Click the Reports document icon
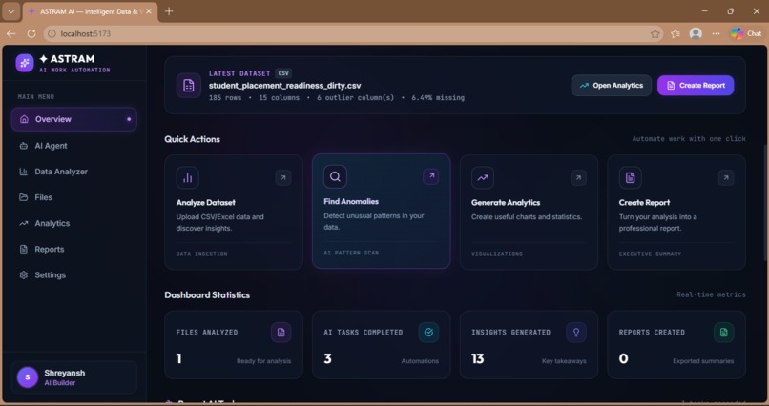 (24, 250)
